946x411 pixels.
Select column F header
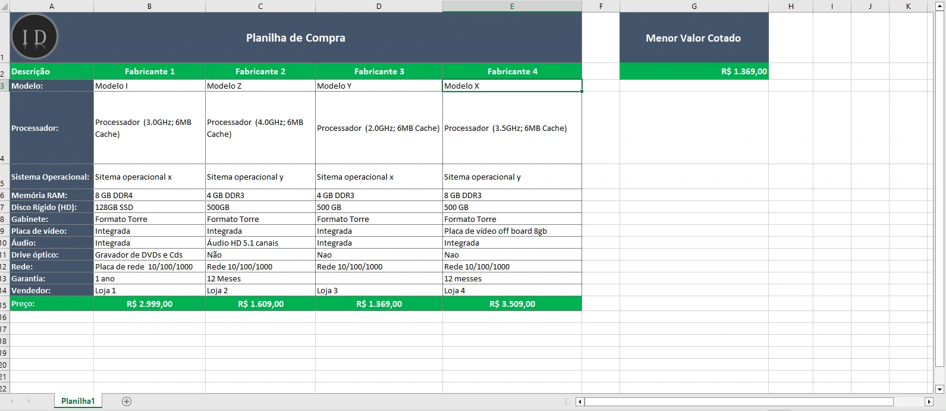601,6
